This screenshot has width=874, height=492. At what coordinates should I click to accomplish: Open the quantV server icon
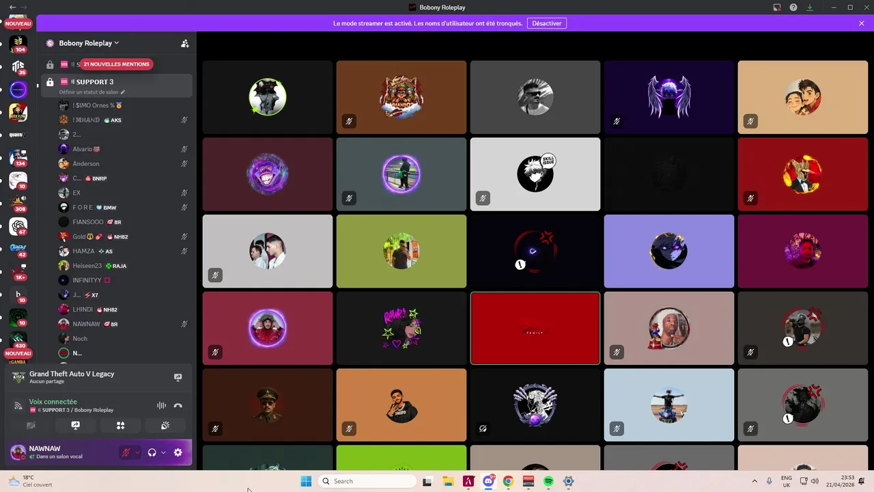point(18,135)
